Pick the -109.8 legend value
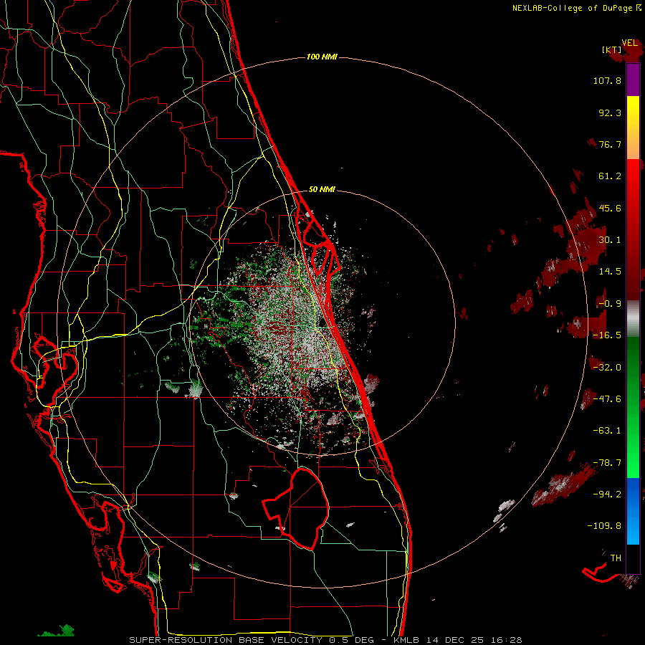Viewport: 645px width, 645px height. tap(604, 526)
